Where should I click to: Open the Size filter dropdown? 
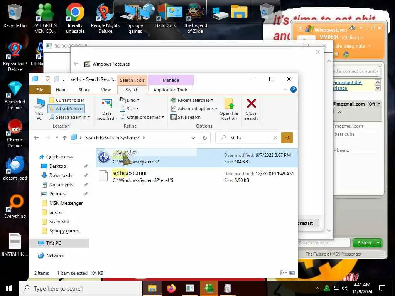pyautogui.click(x=129, y=109)
